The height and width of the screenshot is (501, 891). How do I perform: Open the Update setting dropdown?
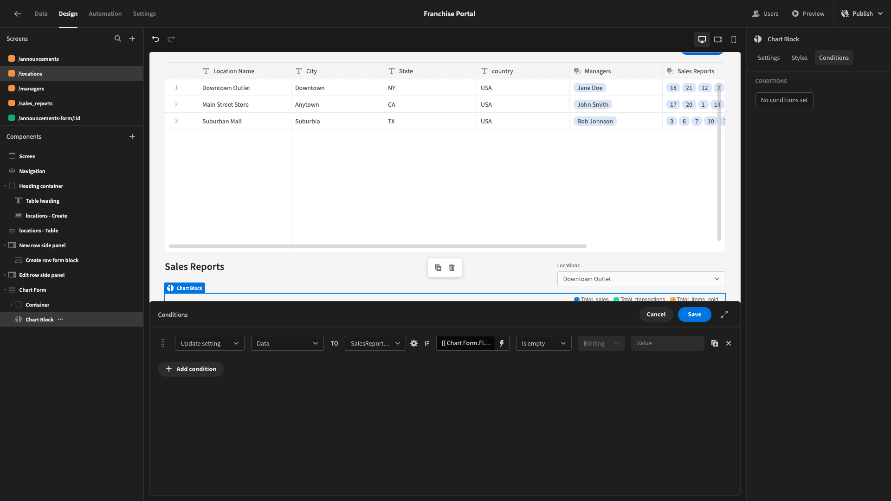[x=210, y=344]
